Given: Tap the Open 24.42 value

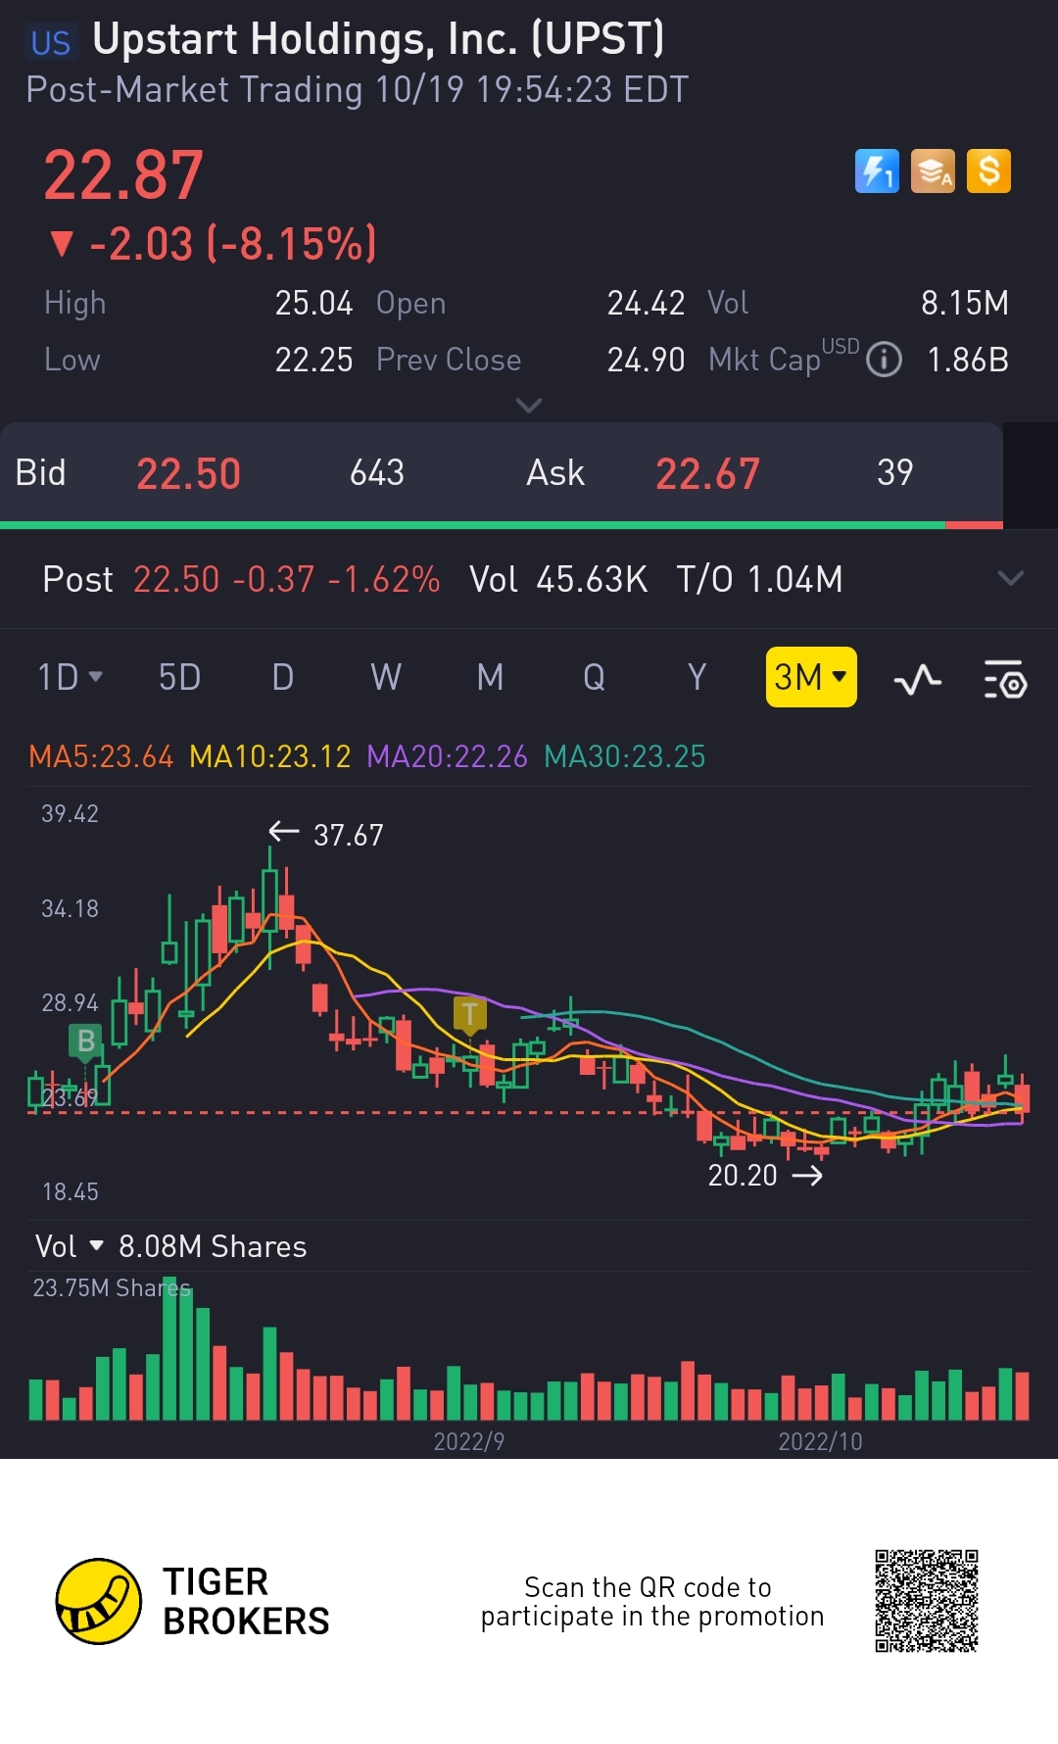Looking at the screenshot, I should pos(646,303).
